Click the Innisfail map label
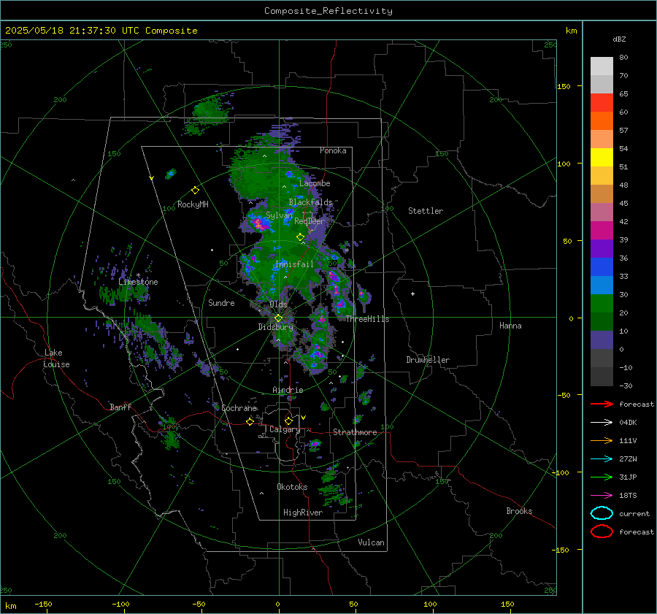Image resolution: width=657 pixels, height=614 pixels. coord(294,264)
